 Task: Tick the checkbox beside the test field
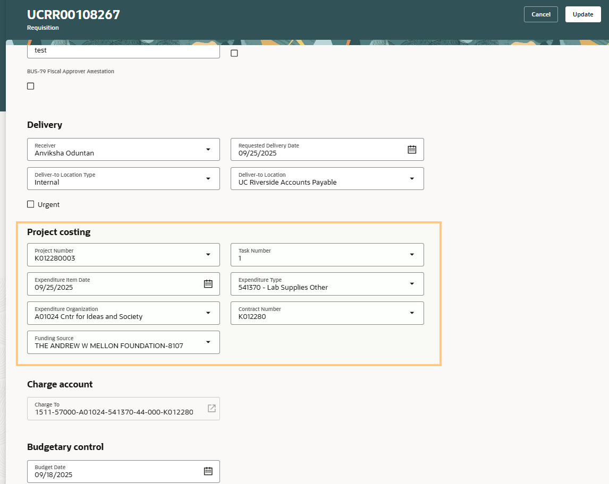coord(234,53)
